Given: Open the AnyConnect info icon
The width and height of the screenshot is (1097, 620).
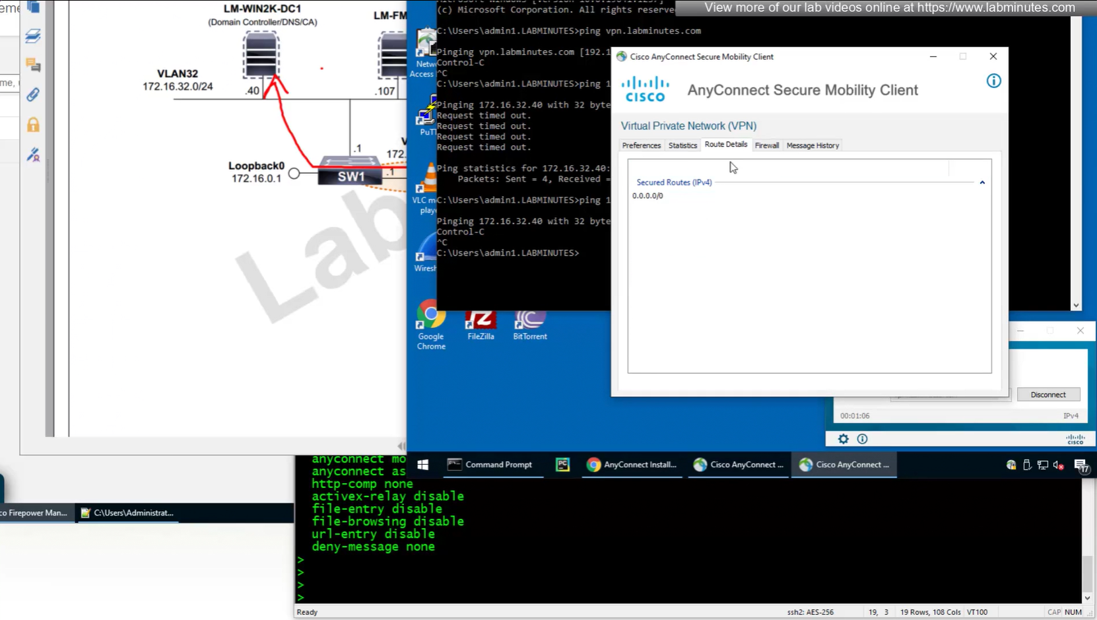Looking at the screenshot, I should point(993,81).
